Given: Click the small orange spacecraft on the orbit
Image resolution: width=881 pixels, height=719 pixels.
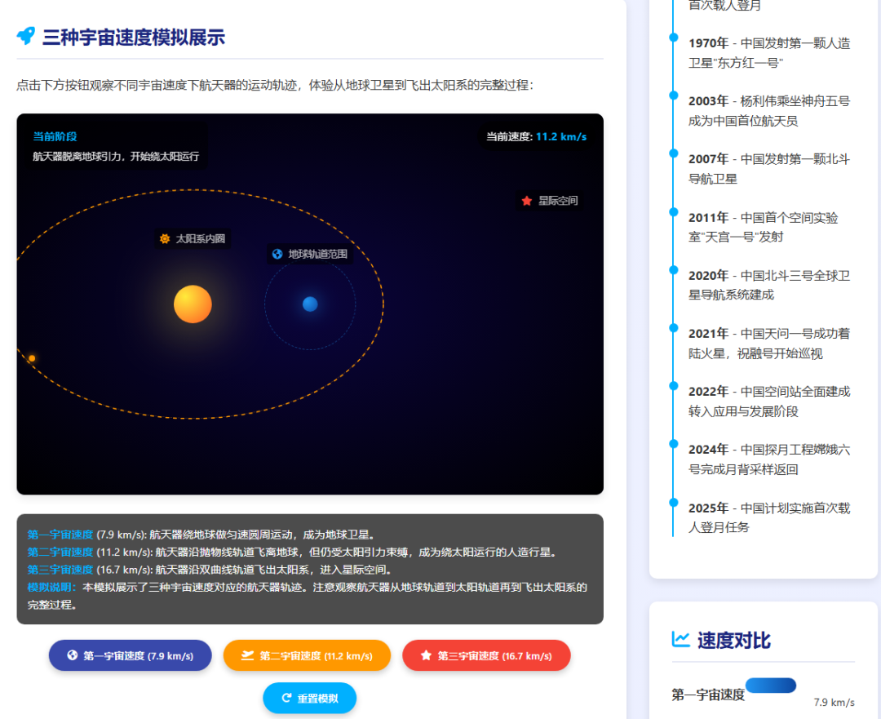Looking at the screenshot, I should [x=32, y=358].
